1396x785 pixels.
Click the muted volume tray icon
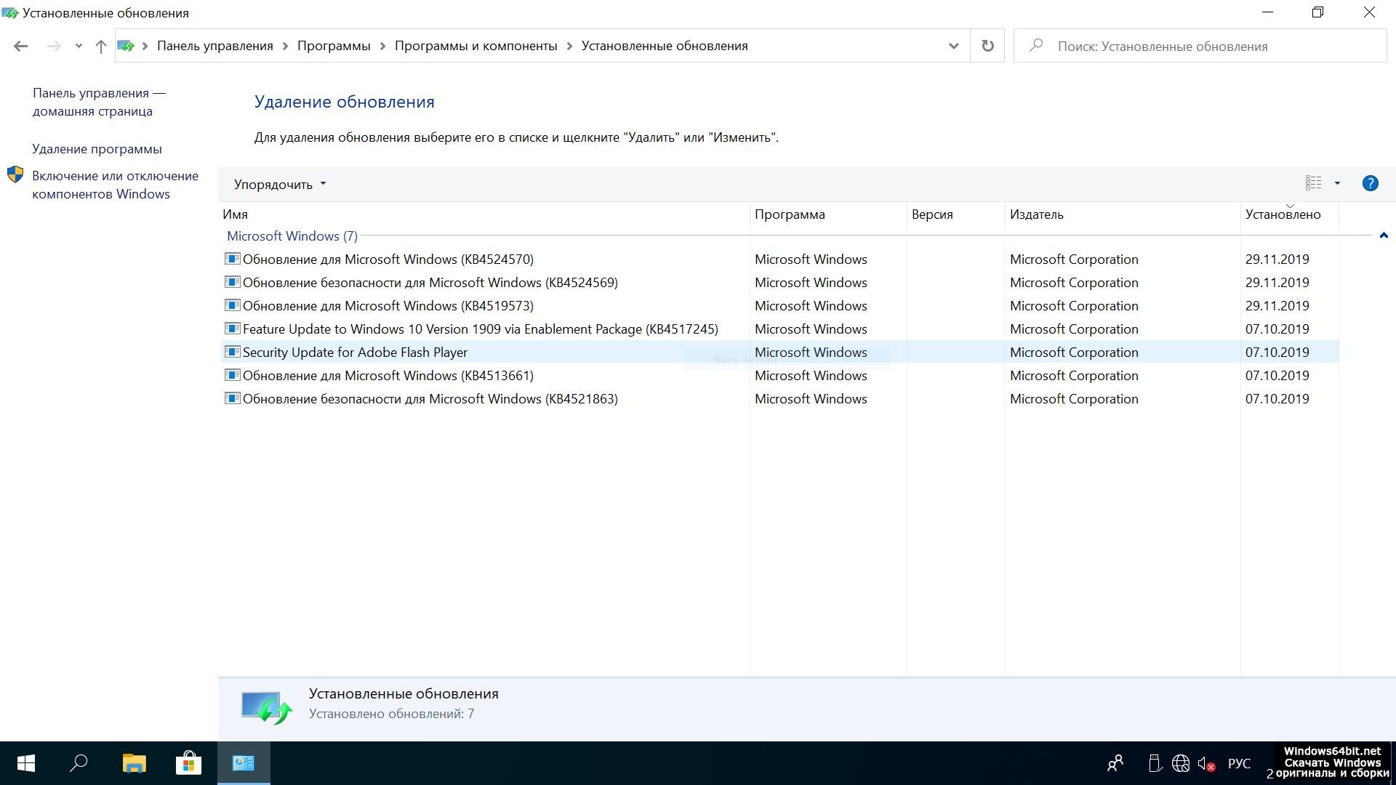pyautogui.click(x=1206, y=764)
